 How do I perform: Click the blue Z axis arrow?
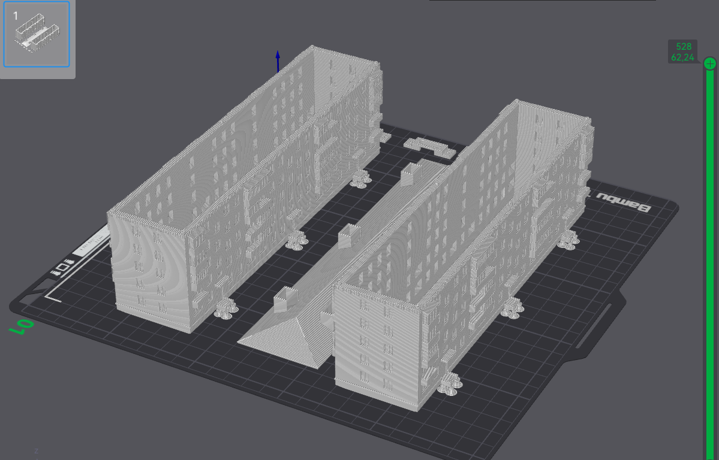278,62
